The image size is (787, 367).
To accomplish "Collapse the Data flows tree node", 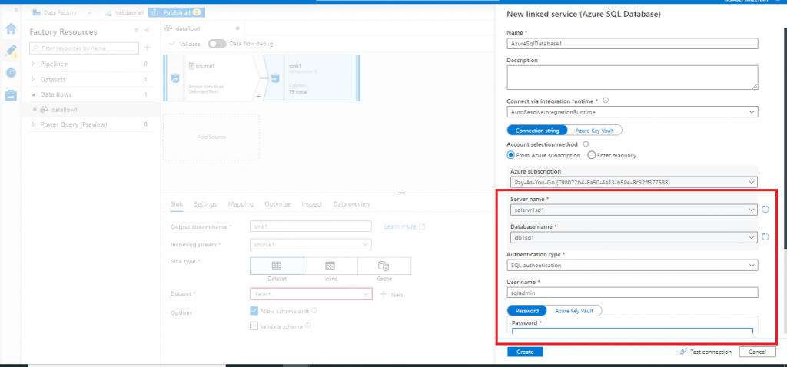I will coord(34,94).
